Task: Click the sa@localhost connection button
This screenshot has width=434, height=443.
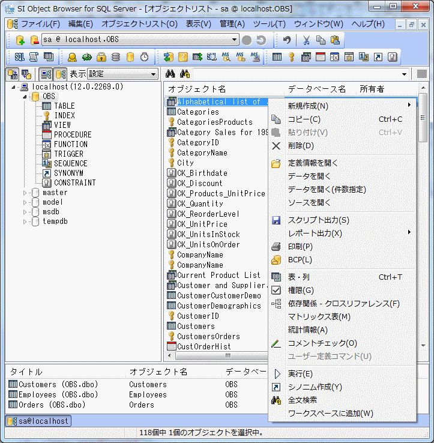Action: click(38, 421)
